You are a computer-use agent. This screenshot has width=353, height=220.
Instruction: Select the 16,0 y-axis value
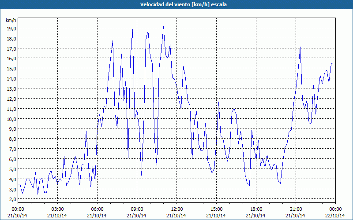click(12, 59)
